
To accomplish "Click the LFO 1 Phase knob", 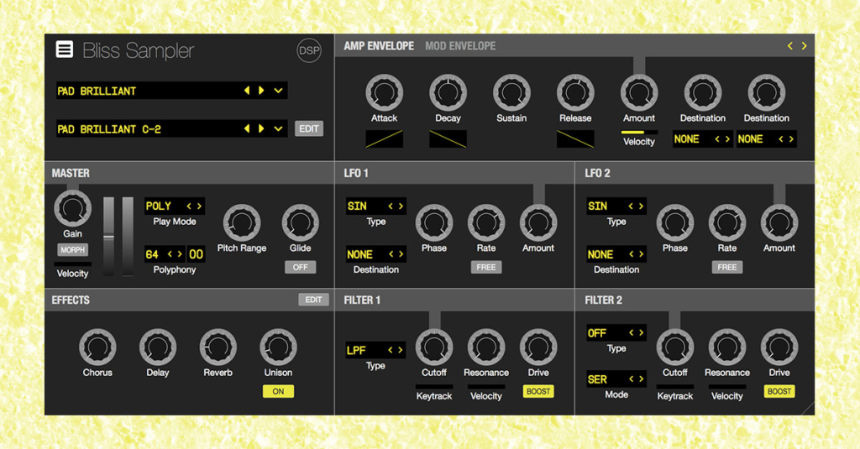I will pos(434,222).
